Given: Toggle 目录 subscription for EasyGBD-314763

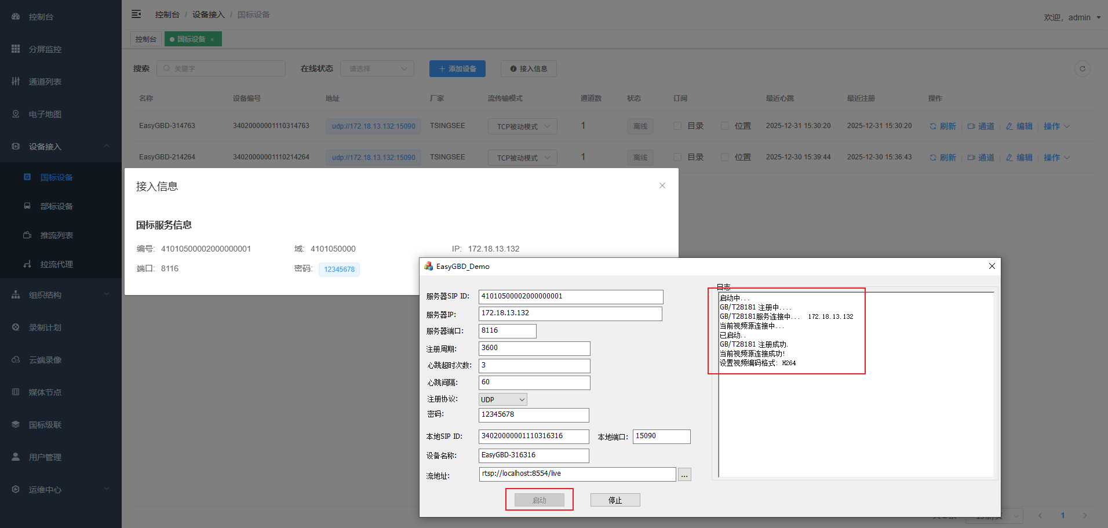Looking at the screenshot, I should click(677, 126).
